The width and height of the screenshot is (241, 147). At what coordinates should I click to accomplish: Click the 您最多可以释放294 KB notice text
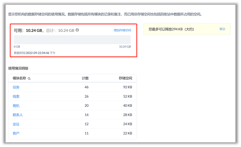pyautogui.click(x=171, y=29)
